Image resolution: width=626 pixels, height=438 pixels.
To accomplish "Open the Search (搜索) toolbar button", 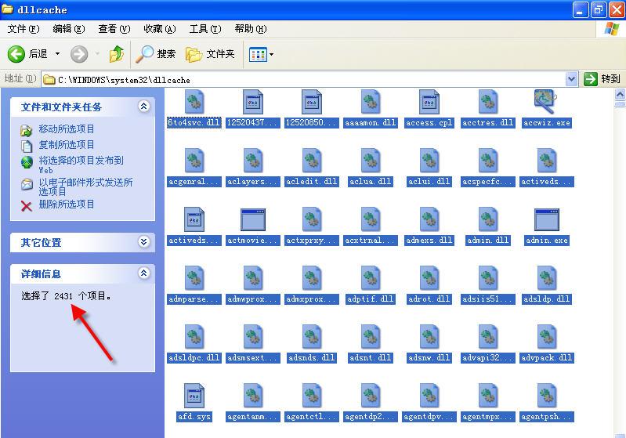I will (x=156, y=54).
